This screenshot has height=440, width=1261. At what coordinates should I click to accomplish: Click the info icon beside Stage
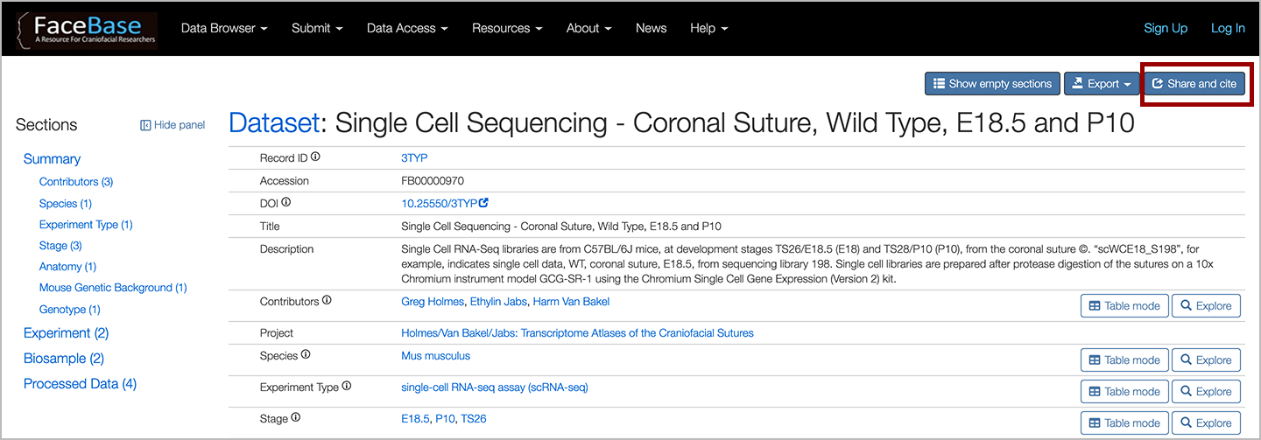[295, 417]
